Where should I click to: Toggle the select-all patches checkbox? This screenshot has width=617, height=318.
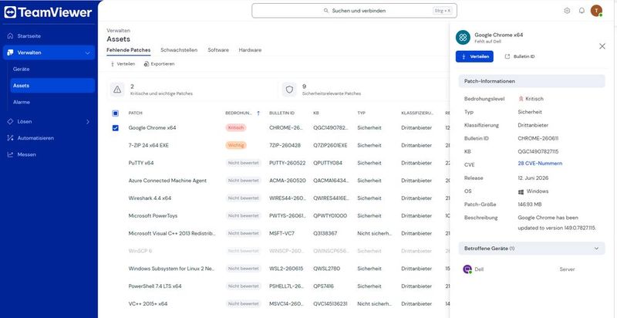(115, 113)
